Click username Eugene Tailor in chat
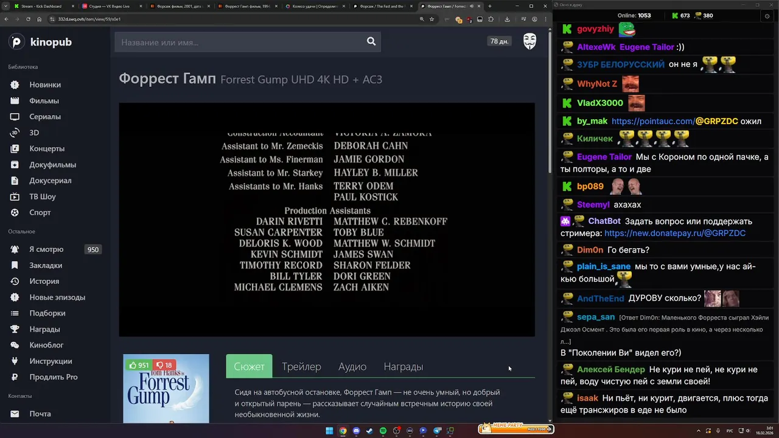The height and width of the screenshot is (438, 779). (x=604, y=157)
